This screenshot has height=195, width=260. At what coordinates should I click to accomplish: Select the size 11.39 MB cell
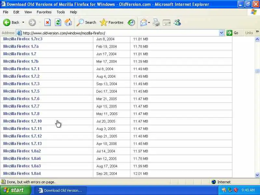point(141,61)
